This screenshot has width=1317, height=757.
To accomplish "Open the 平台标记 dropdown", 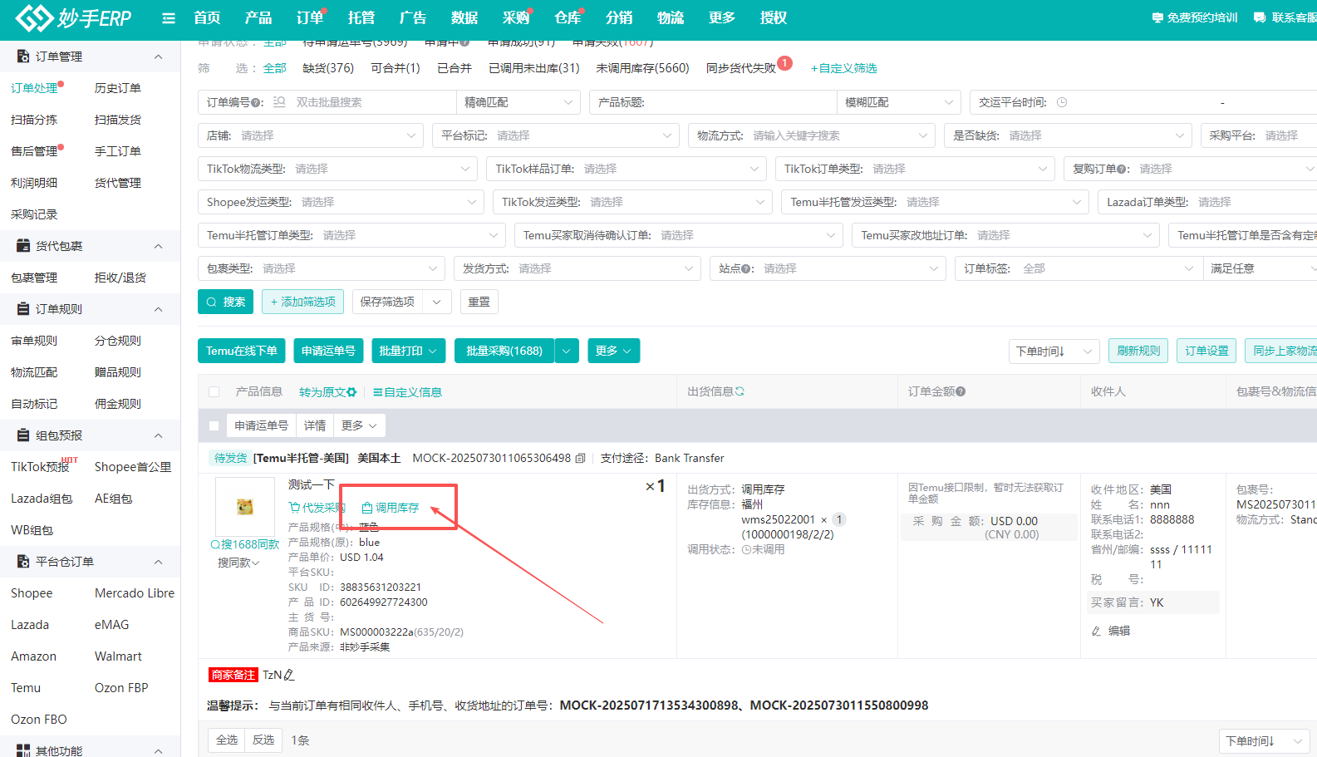I will tap(556, 135).
